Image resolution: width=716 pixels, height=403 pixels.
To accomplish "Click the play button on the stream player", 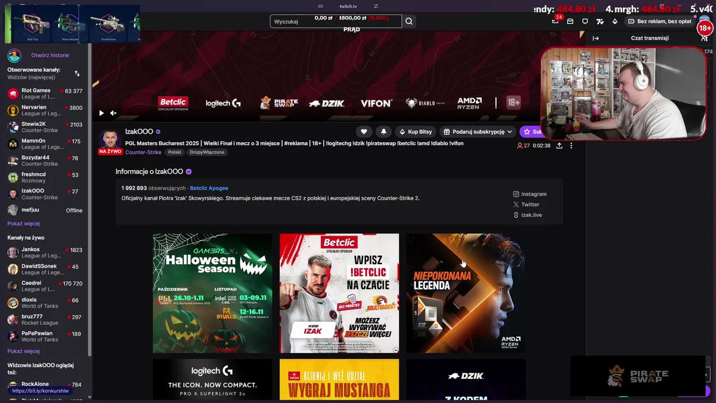I will 101,113.
